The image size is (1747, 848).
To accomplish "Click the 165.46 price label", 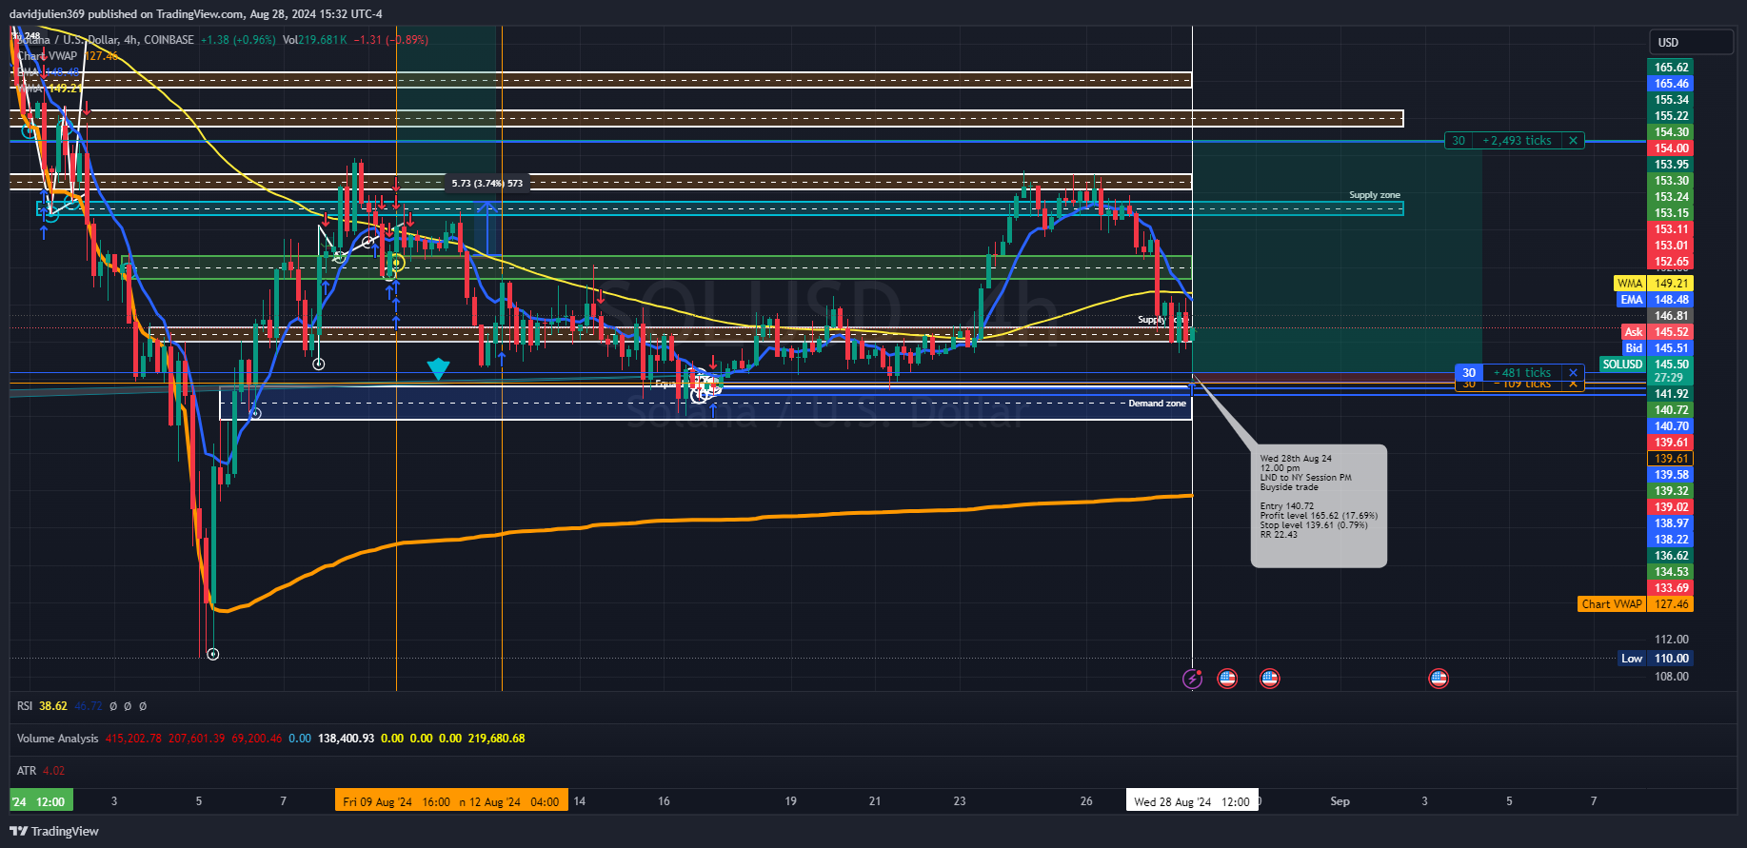I will tap(1671, 84).
